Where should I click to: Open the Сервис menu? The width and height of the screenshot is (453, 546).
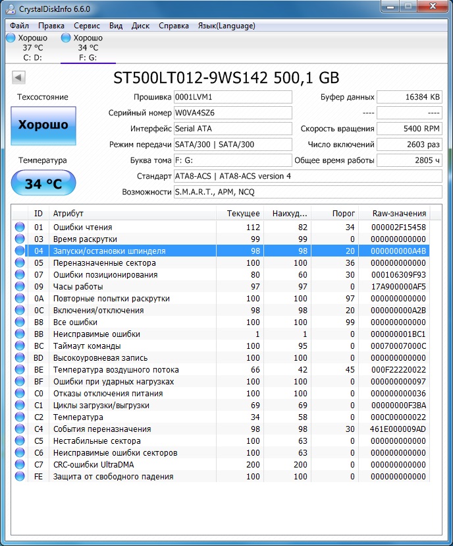[x=87, y=26]
